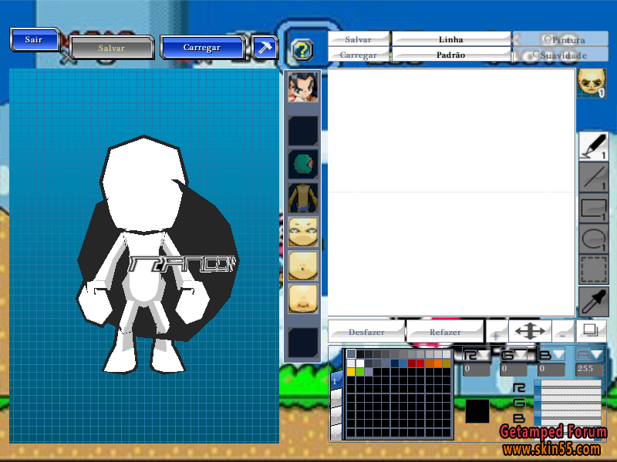This screenshot has width=617, height=462.
Task: Switch to palette tab 3
Action: coord(335,417)
